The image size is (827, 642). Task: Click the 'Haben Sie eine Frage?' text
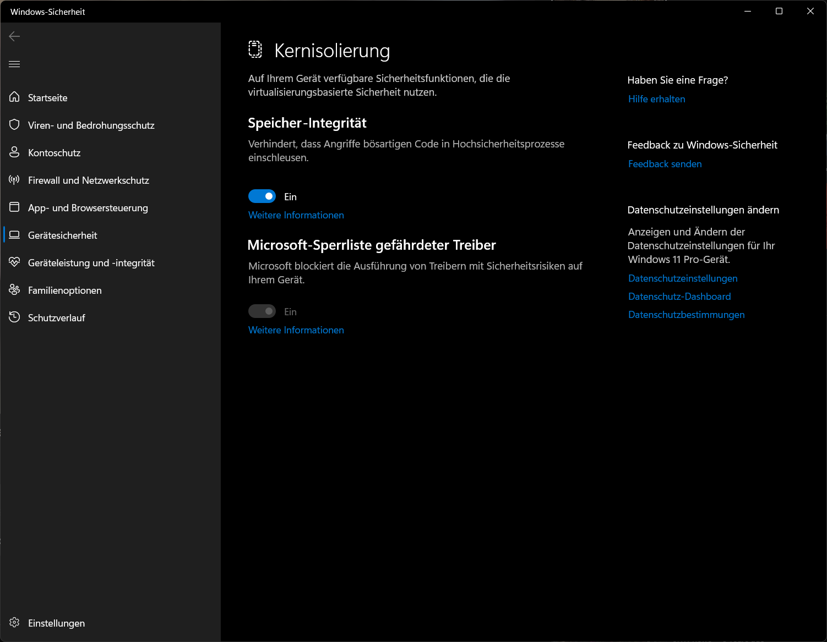(x=678, y=80)
